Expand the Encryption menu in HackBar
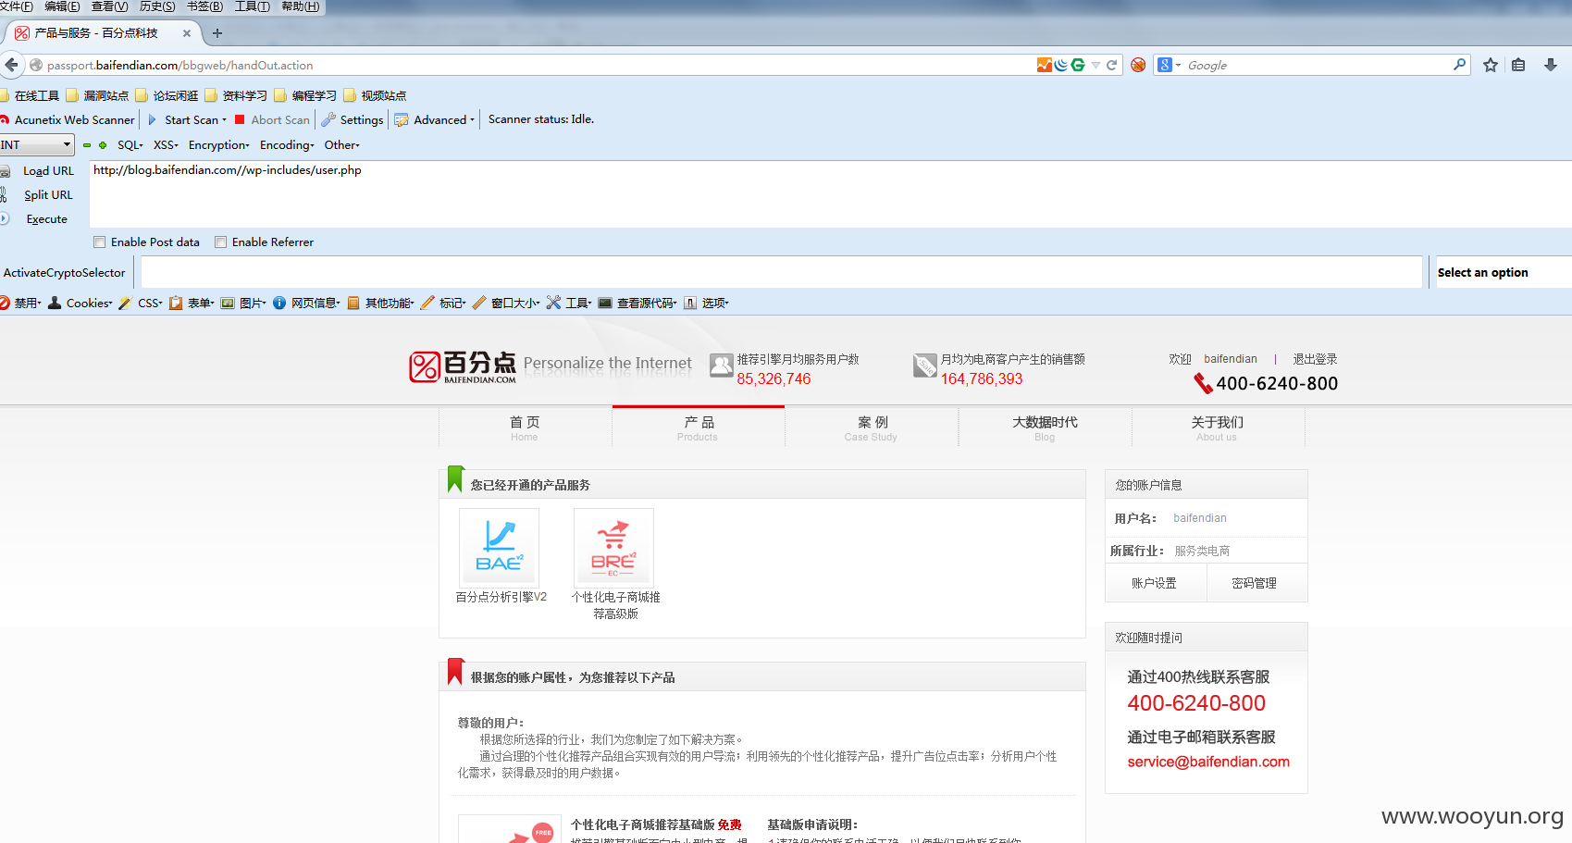The image size is (1572, 843). click(x=219, y=145)
